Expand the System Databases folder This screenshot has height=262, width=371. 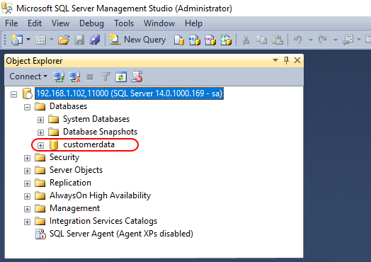pos(40,120)
